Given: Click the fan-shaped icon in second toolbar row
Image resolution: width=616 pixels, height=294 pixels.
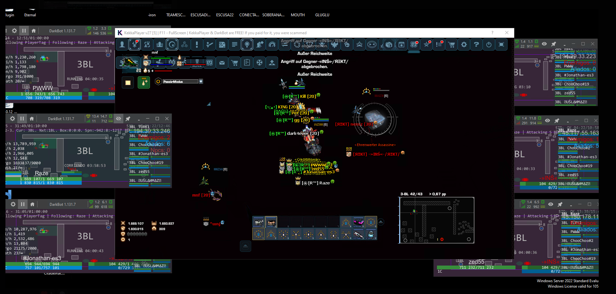Looking at the screenshot, I should coord(259,63).
